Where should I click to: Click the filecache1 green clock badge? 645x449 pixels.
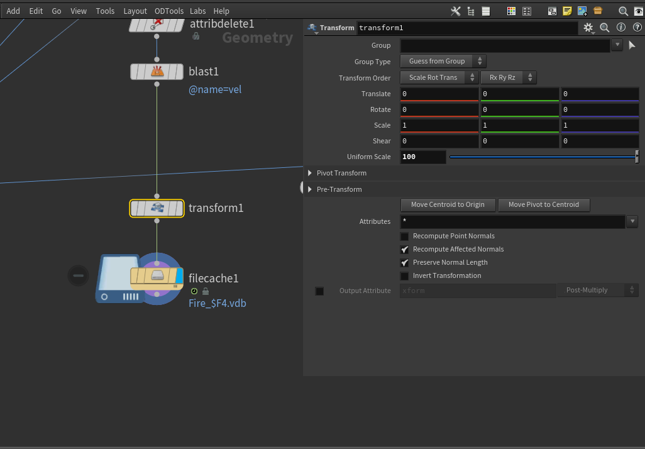click(x=194, y=291)
